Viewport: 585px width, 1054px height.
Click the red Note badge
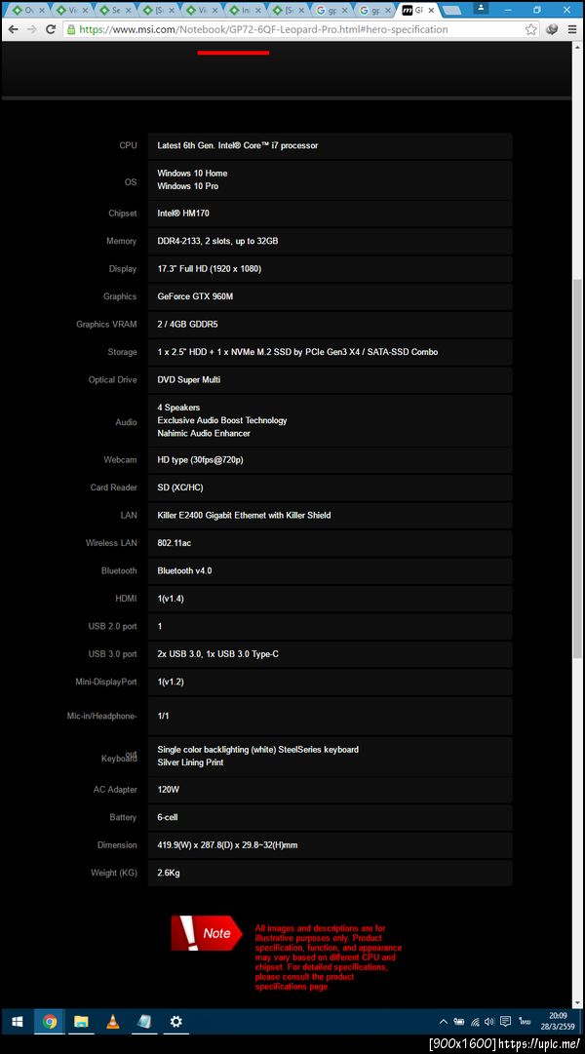206,933
